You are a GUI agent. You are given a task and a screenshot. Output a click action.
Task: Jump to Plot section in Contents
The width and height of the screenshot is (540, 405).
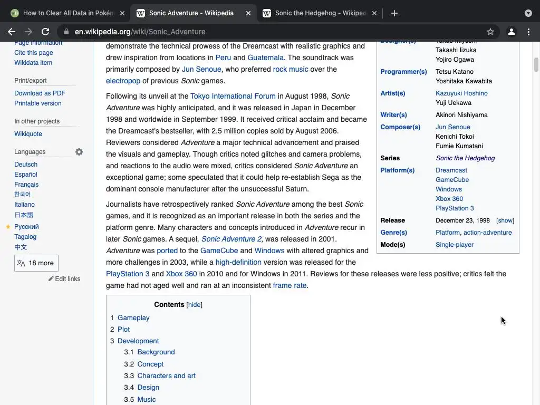tap(123, 329)
